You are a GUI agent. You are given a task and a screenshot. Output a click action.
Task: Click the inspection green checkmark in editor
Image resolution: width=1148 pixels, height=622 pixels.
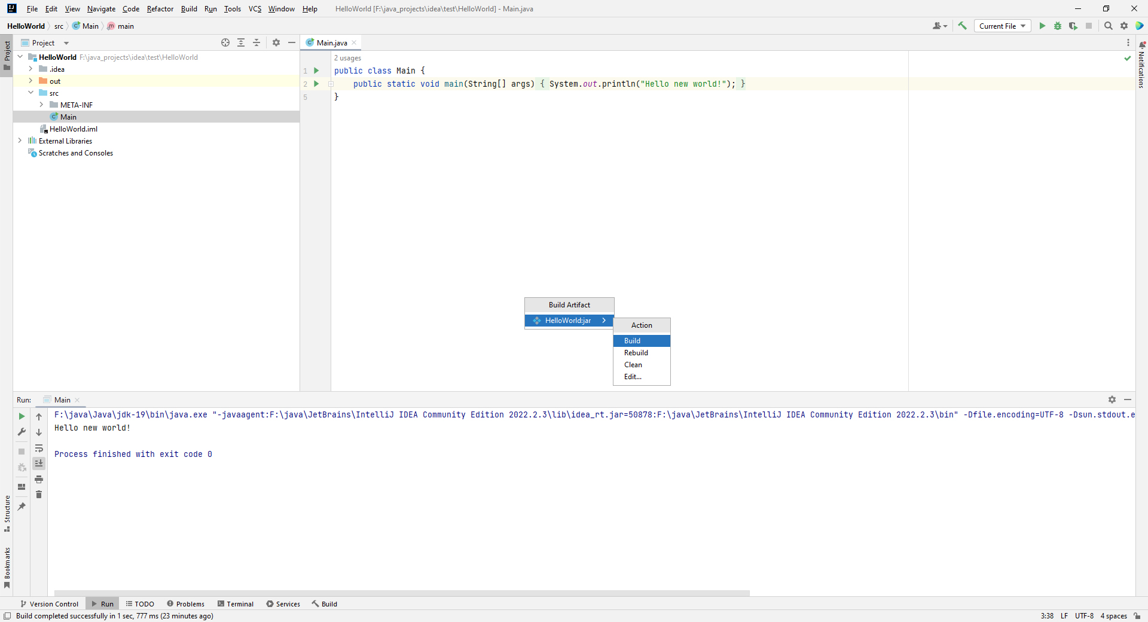[1128, 58]
